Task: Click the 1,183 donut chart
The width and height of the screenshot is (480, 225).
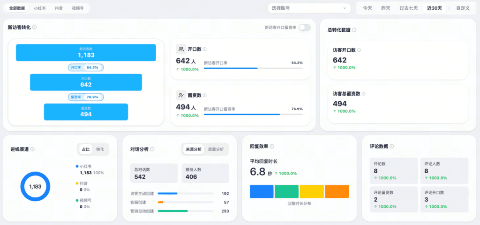Action: (35, 186)
